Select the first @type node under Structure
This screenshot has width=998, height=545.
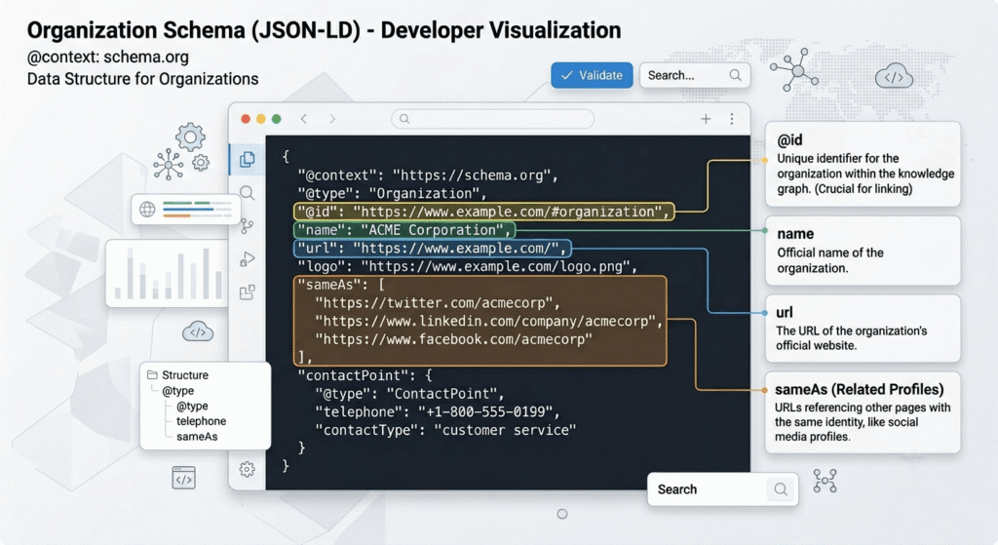pyautogui.click(x=177, y=391)
